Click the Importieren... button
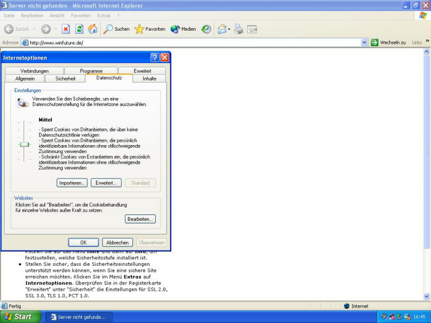431x323 pixels. pos(72,183)
